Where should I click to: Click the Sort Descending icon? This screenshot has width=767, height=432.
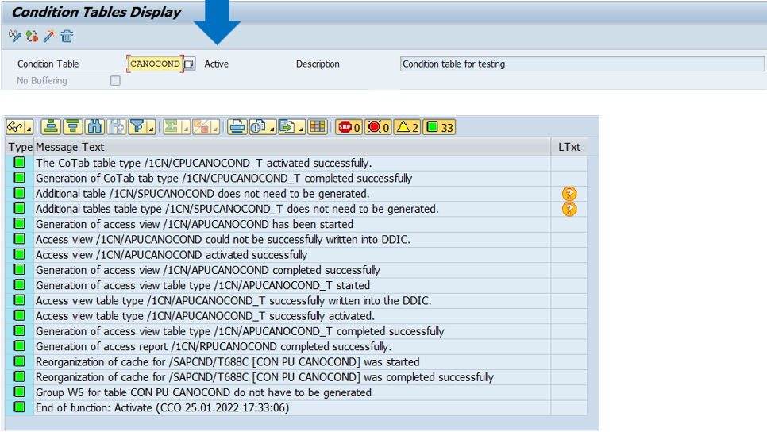coord(72,127)
